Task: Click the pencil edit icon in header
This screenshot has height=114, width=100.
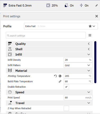Action: pyautogui.click(x=97, y=6)
